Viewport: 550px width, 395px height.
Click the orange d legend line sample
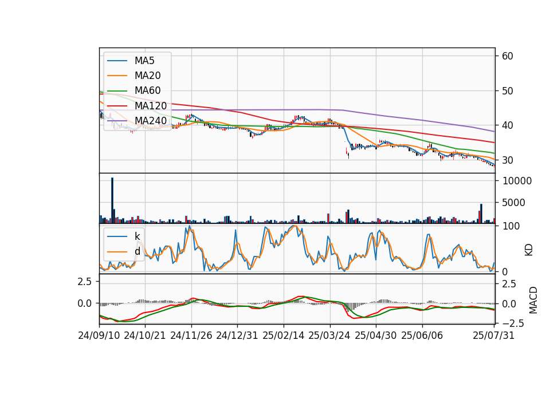point(117,252)
